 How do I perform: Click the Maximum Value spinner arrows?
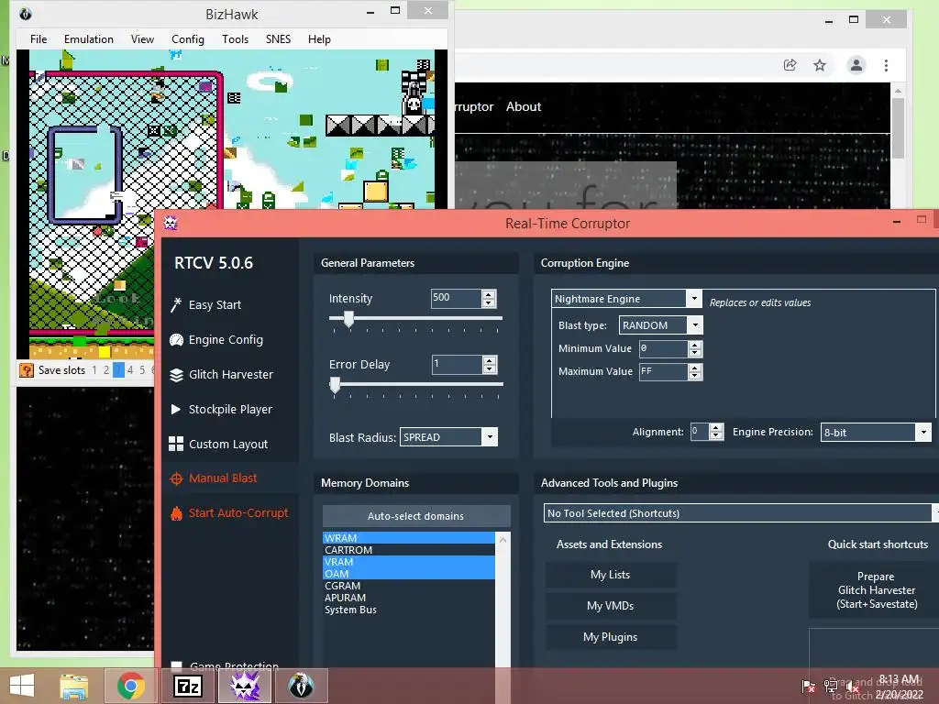695,372
